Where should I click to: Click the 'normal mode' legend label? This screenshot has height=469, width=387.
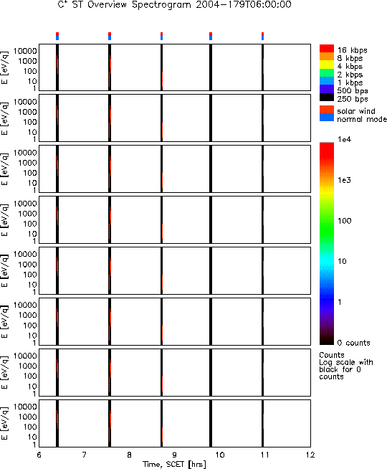pyautogui.click(x=362, y=119)
